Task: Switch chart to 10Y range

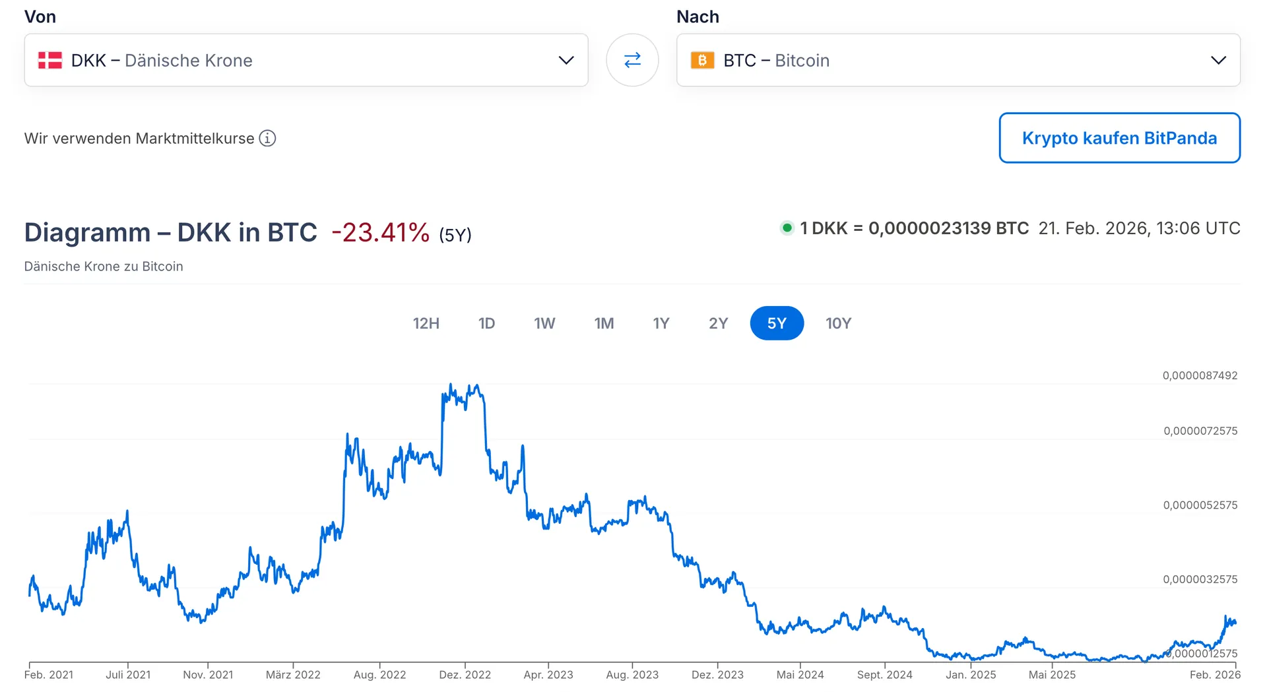Action: pyautogui.click(x=838, y=323)
